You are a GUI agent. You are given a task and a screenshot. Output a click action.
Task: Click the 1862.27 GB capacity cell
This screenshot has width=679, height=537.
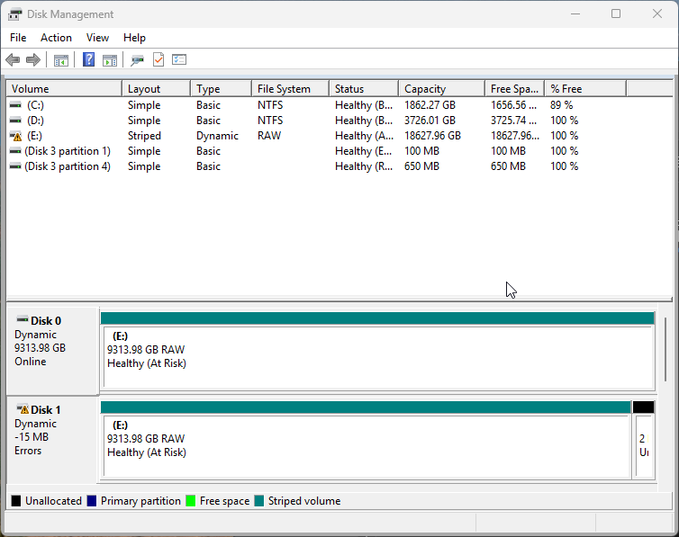point(430,105)
